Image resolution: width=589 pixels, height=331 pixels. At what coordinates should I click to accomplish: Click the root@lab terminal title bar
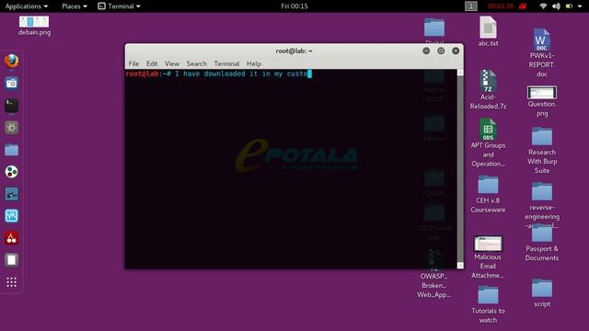(294, 51)
